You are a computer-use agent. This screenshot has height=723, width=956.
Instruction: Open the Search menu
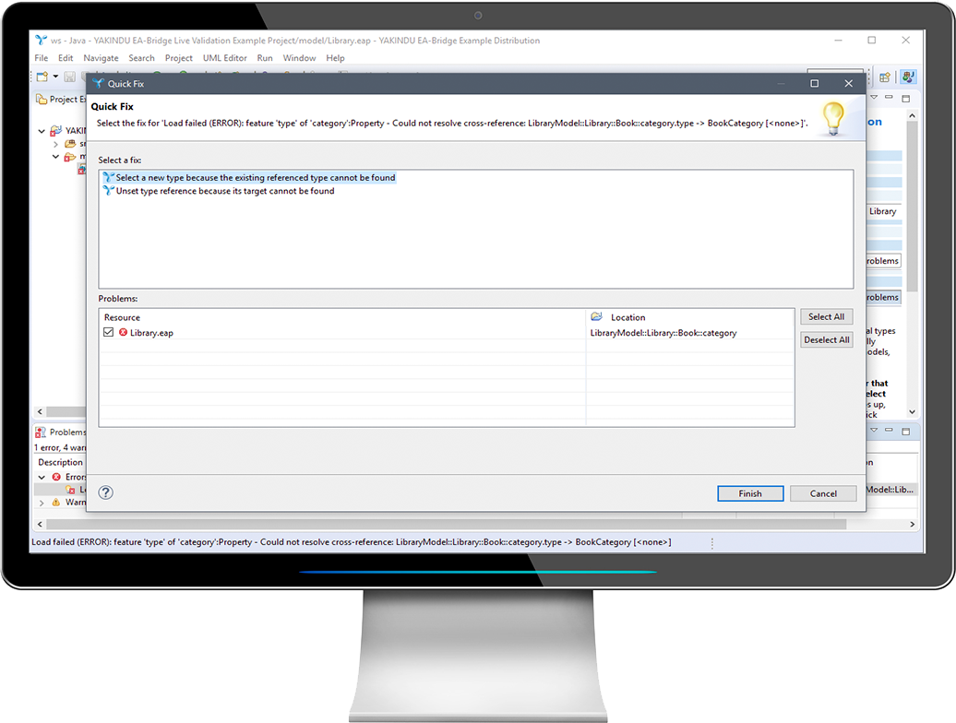tap(141, 58)
